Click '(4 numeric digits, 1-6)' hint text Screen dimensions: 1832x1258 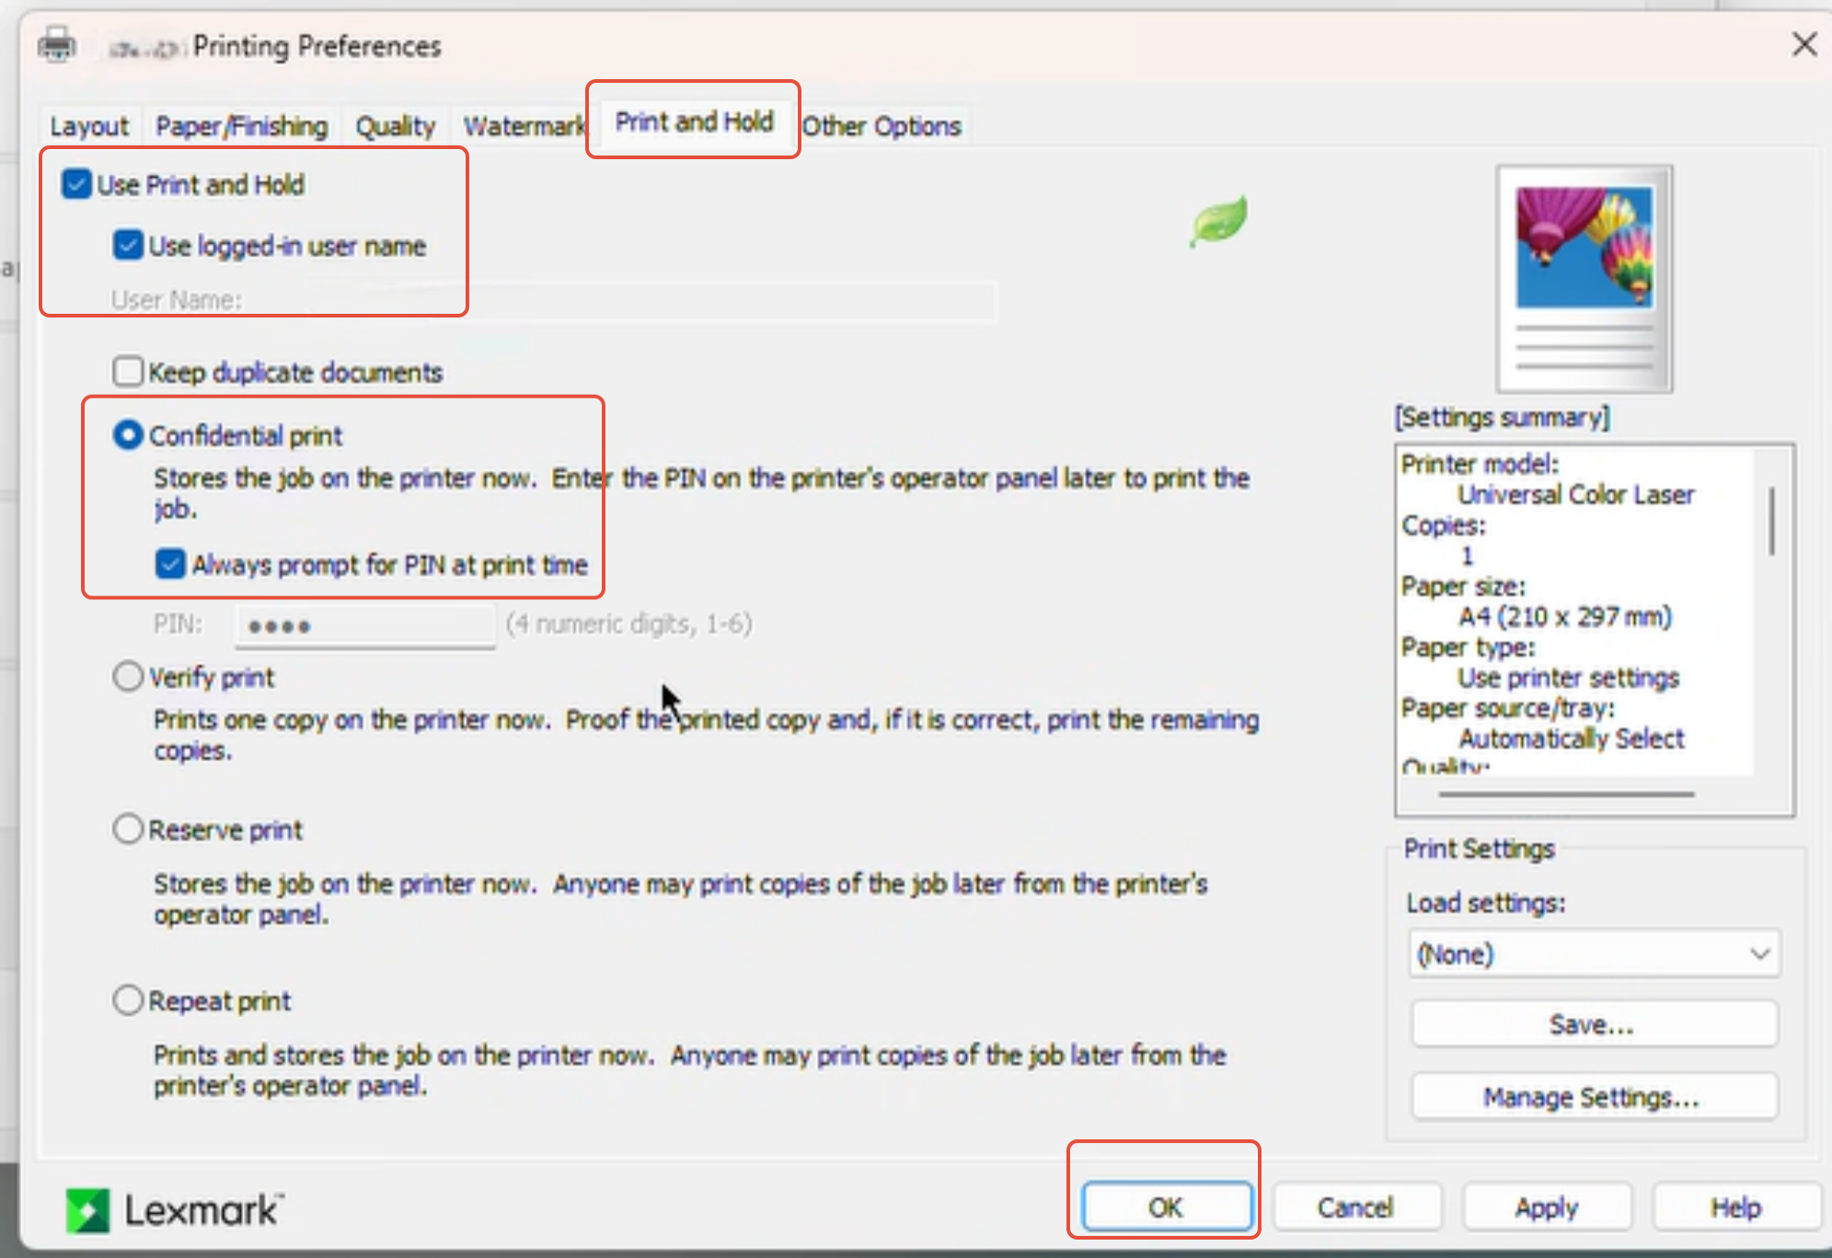629,624
